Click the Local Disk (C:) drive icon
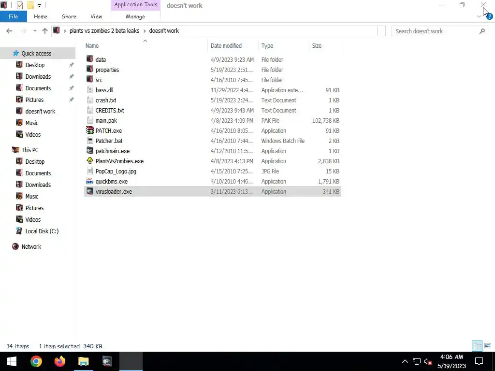 (19, 231)
